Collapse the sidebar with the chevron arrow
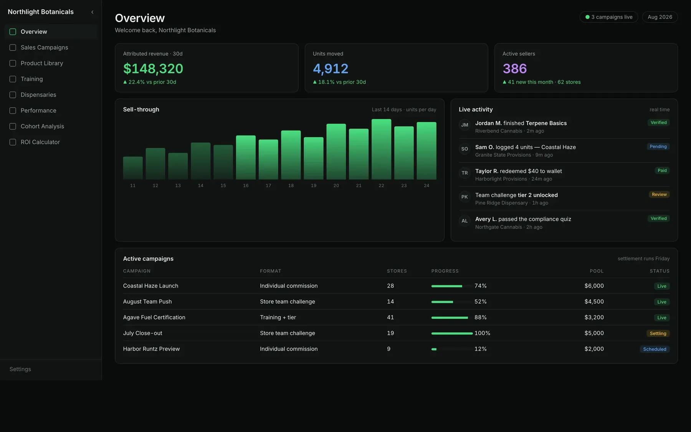The image size is (691, 432). [x=92, y=12]
